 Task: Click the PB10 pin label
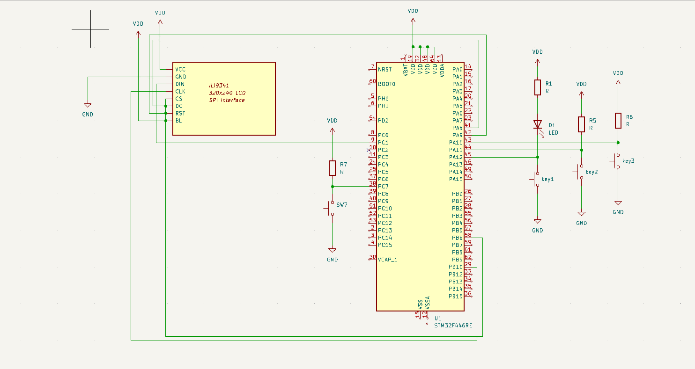pyautogui.click(x=456, y=267)
